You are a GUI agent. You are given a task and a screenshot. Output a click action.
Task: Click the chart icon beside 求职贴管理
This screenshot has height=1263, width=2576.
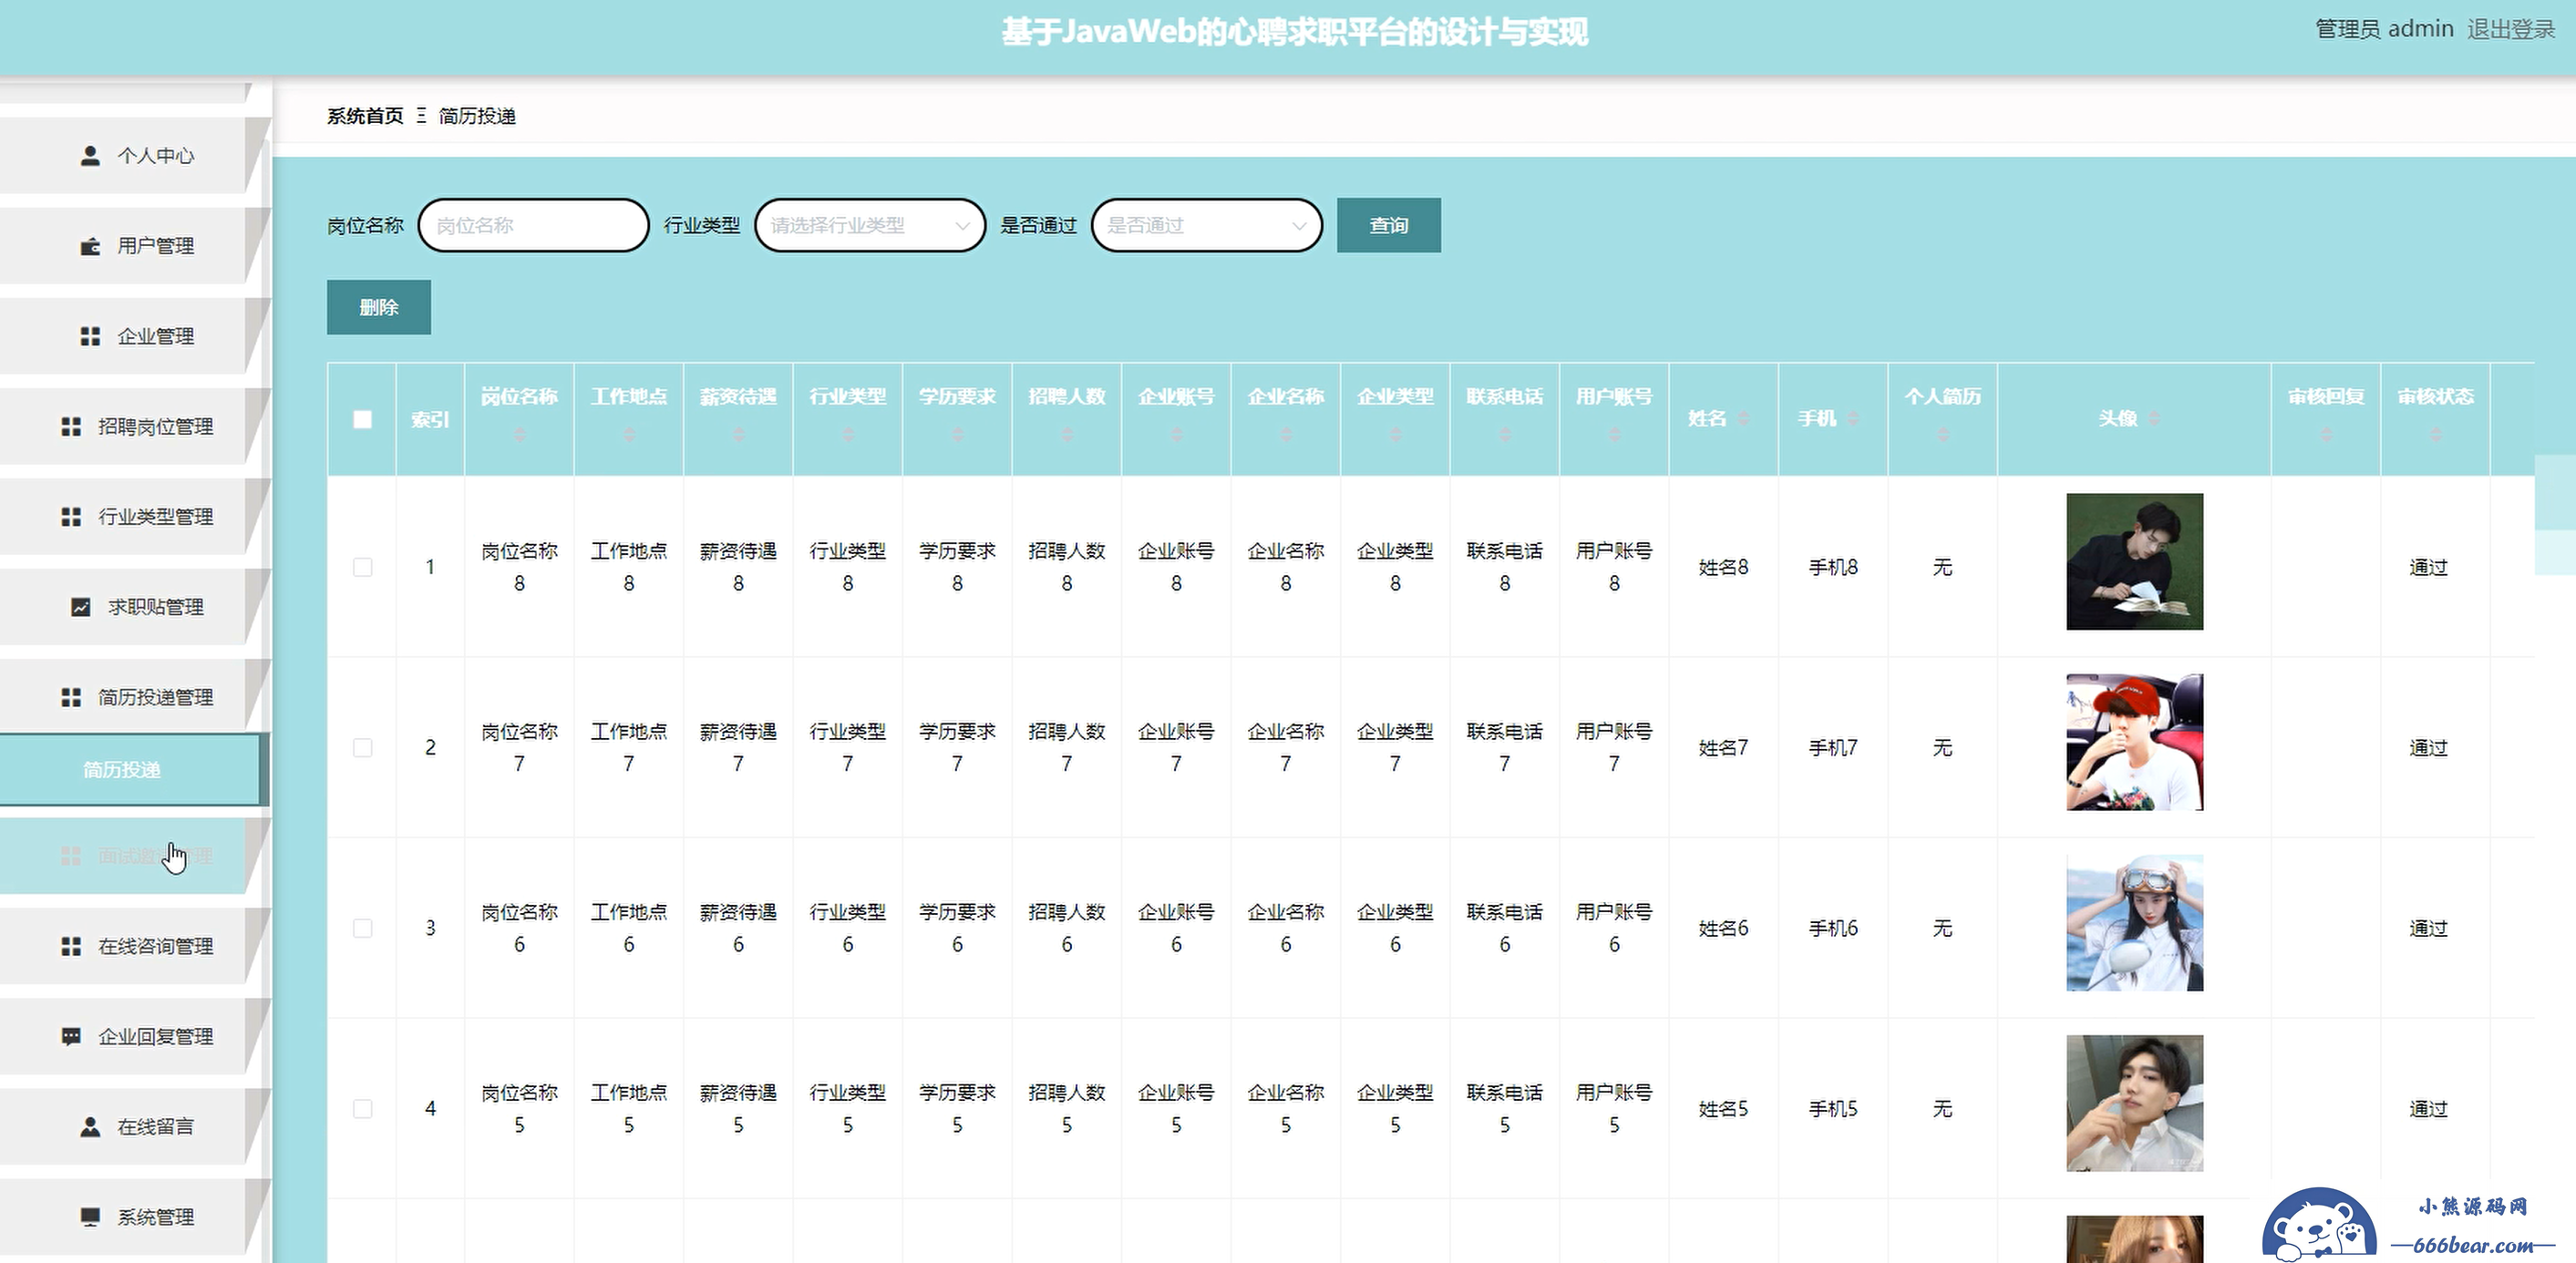[81, 607]
